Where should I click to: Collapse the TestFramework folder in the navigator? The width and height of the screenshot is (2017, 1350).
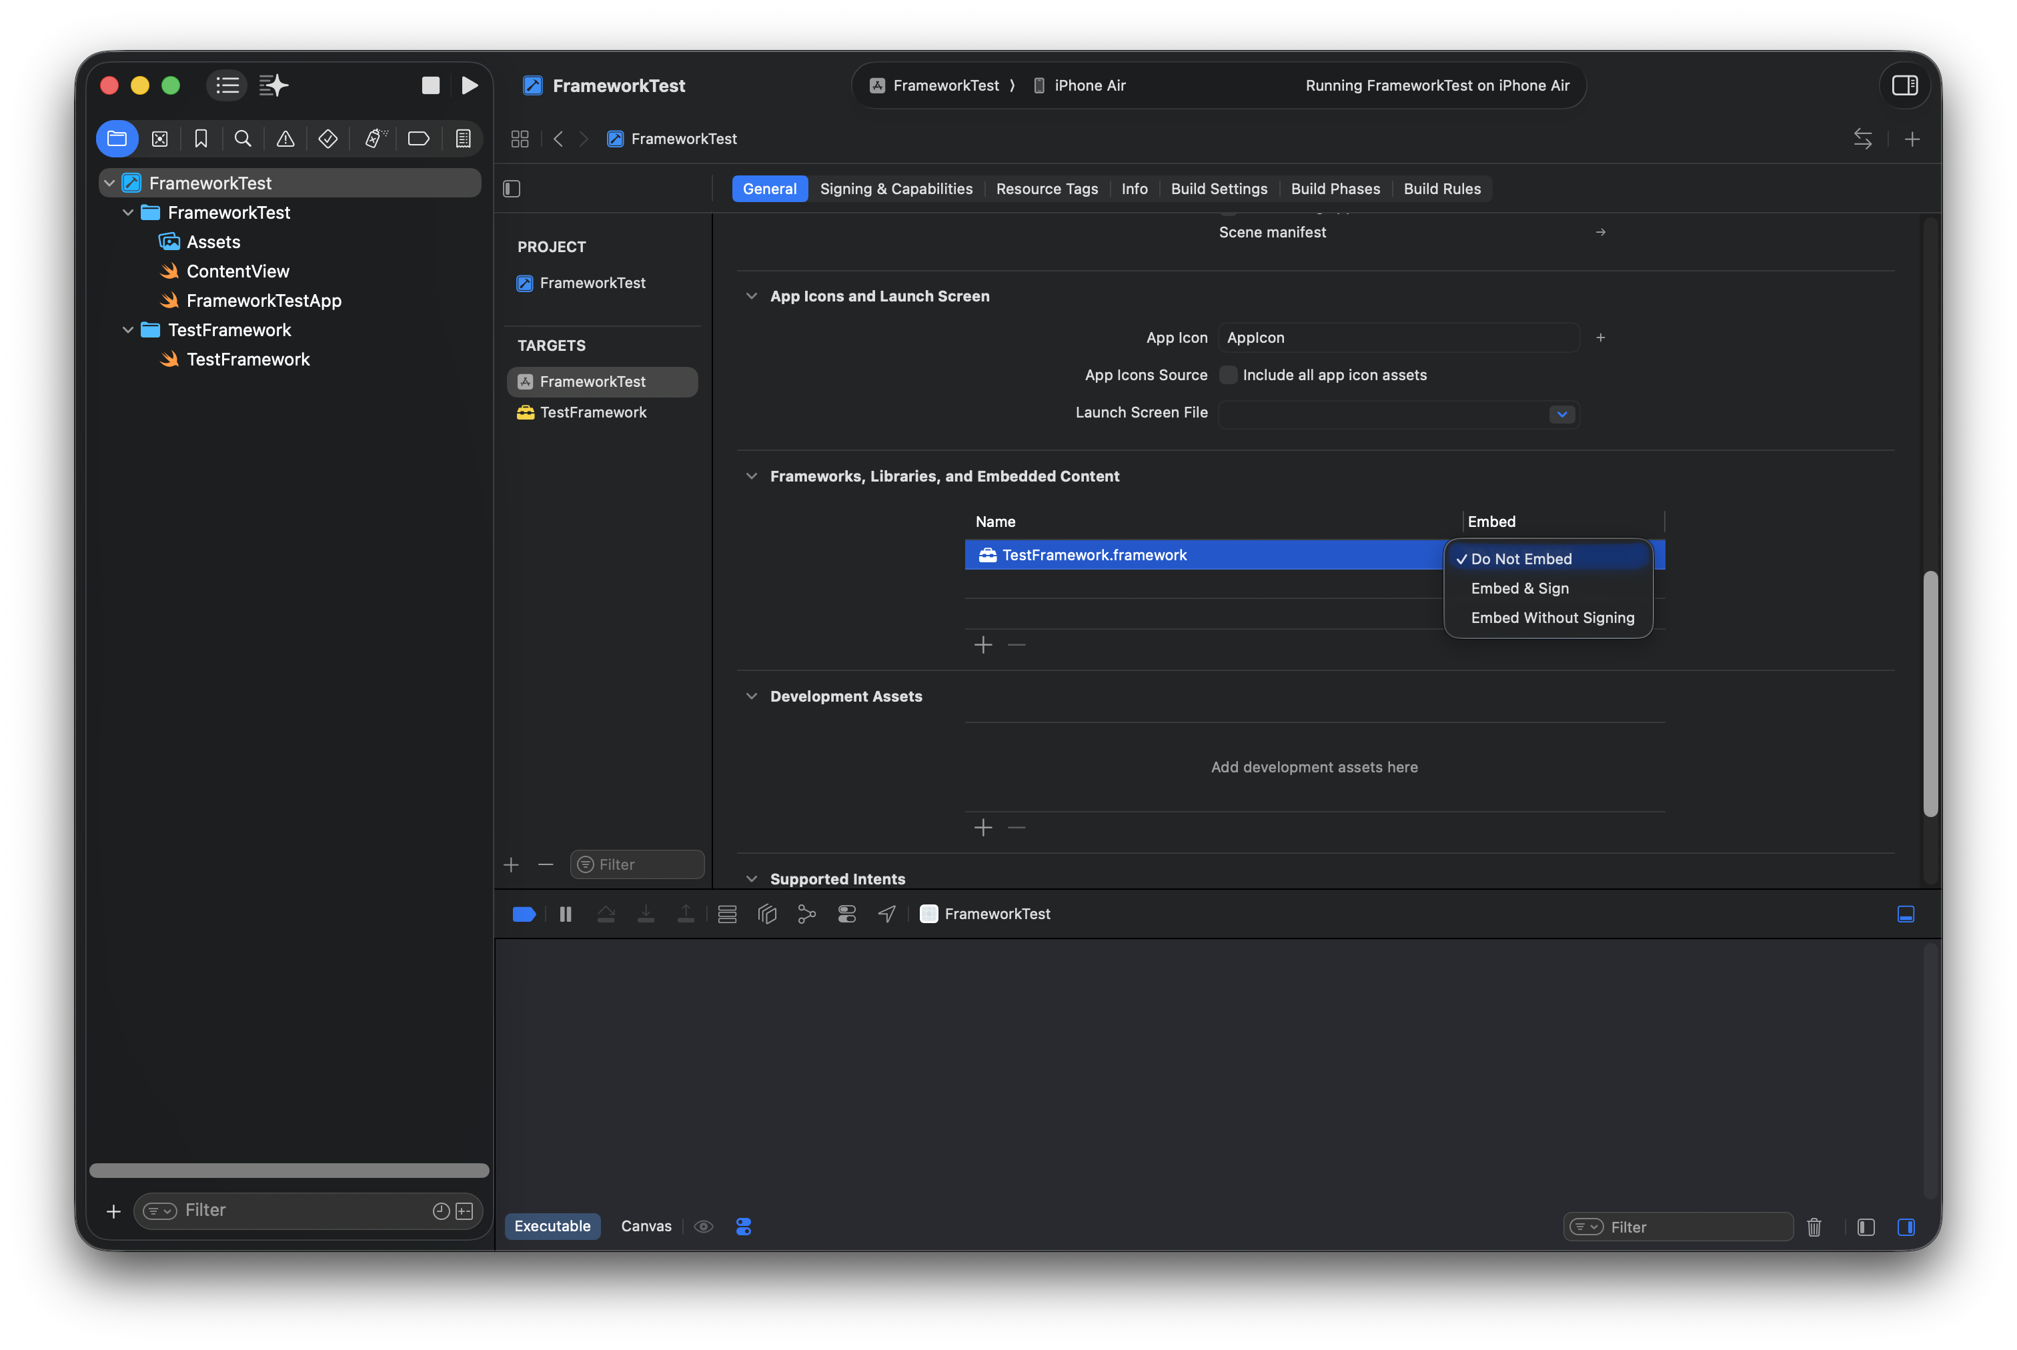click(x=128, y=329)
